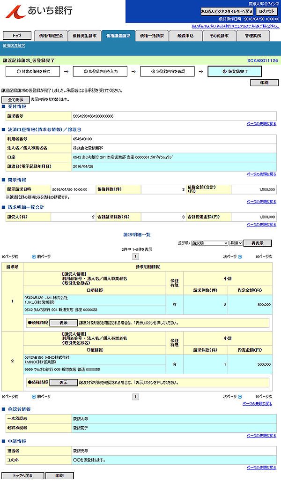
Task: Click ページの先頭に戻る under 申請情報
Action: click(262, 468)
